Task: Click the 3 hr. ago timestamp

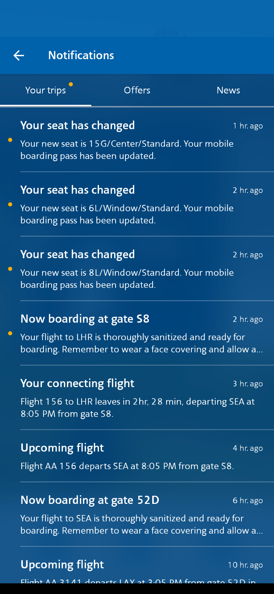Action: pos(248,384)
